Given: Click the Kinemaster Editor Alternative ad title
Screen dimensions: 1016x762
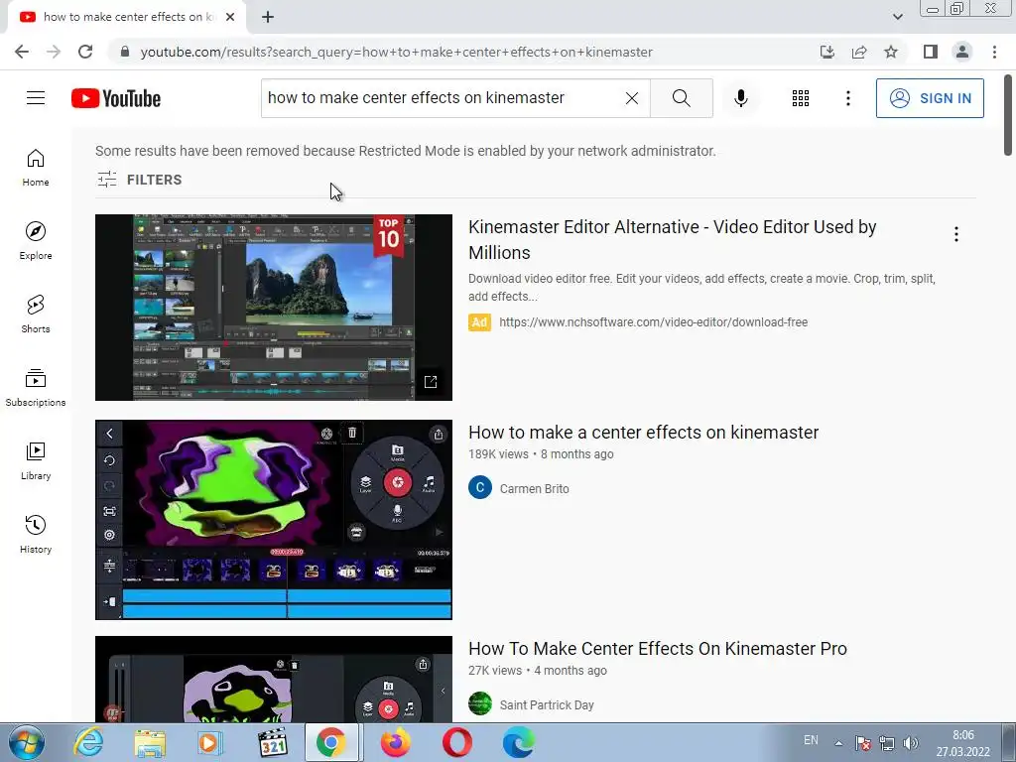Looking at the screenshot, I should (x=672, y=239).
